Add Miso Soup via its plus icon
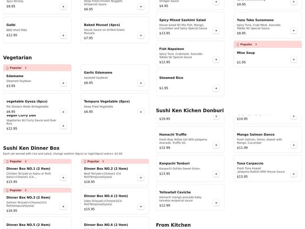This screenshot has width=305, height=229. tap(293, 60)
